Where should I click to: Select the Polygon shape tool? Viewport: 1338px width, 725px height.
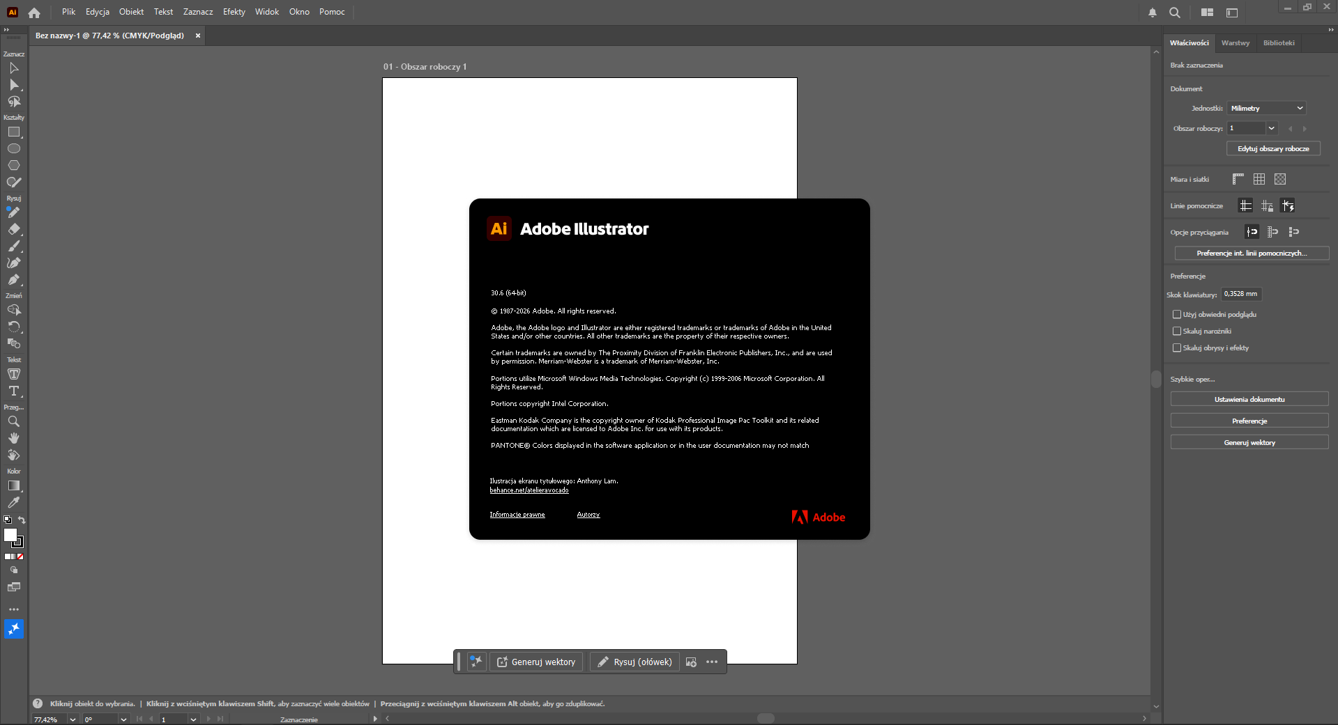14,165
